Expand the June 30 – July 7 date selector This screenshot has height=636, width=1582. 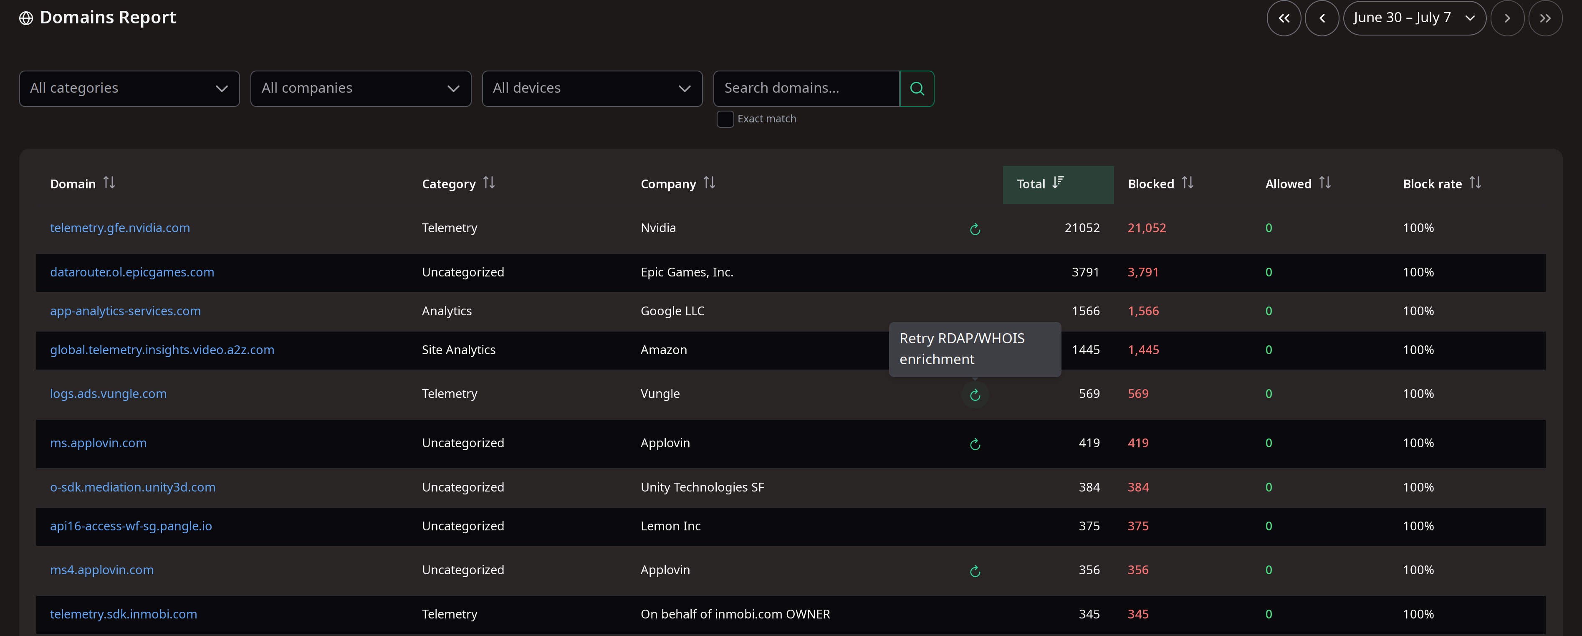pyautogui.click(x=1414, y=18)
